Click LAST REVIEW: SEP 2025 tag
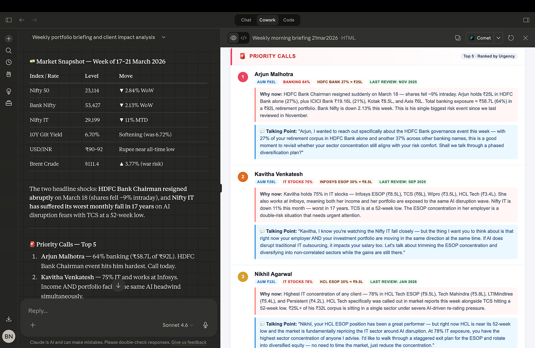This screenshot has width=535, height=348. coord(403,182)
